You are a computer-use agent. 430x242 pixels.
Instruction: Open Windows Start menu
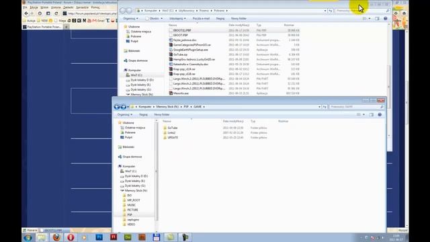[28, 237]
